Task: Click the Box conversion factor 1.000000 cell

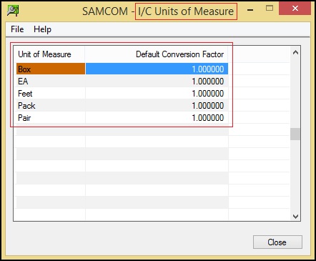Action: [x=157, y=69]
